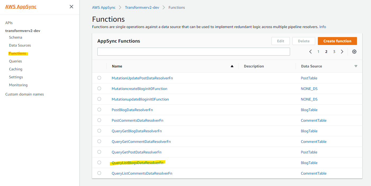The width and height of the screenshot is (371, 186).
Task: Open Queries from the sidebar
Action: coord(15,61)
